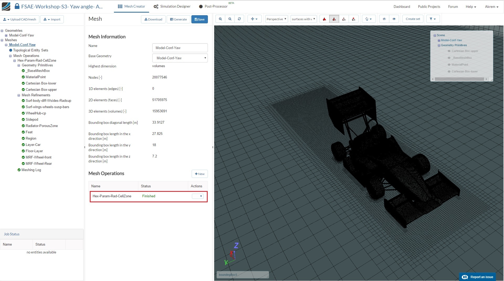Image resolution: width=504 pixels, height=281 pixels.
Task: Toggle visibility of _BaseMeshBox in scene tree
Action: click(449, 58)
